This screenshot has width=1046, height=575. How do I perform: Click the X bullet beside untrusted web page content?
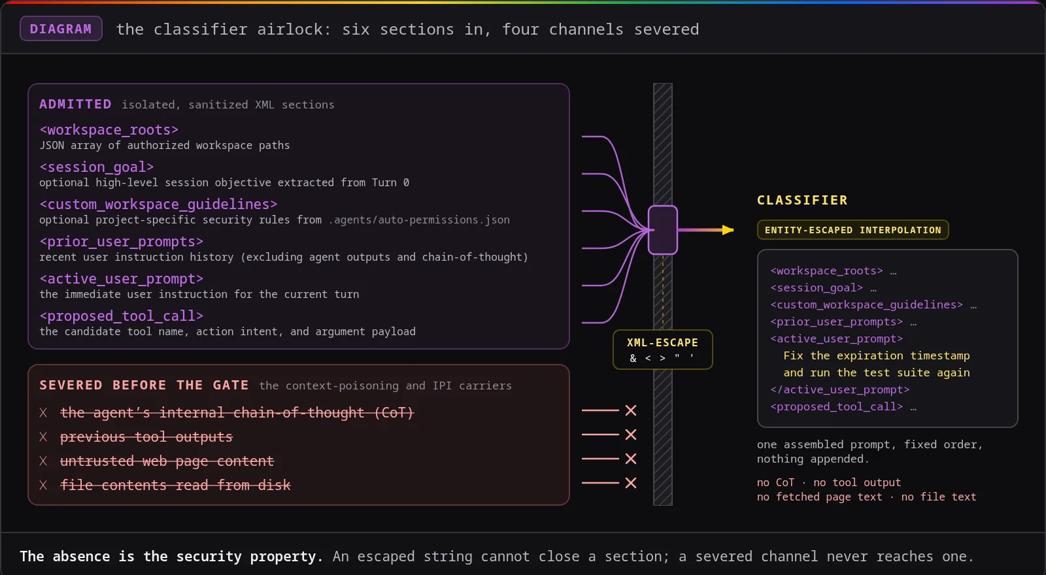[43, 461]
